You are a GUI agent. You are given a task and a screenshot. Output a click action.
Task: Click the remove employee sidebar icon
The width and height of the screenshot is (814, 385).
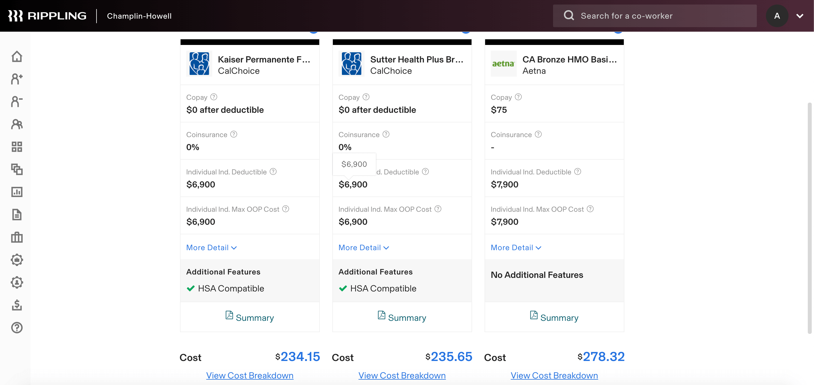coord(17,101)
